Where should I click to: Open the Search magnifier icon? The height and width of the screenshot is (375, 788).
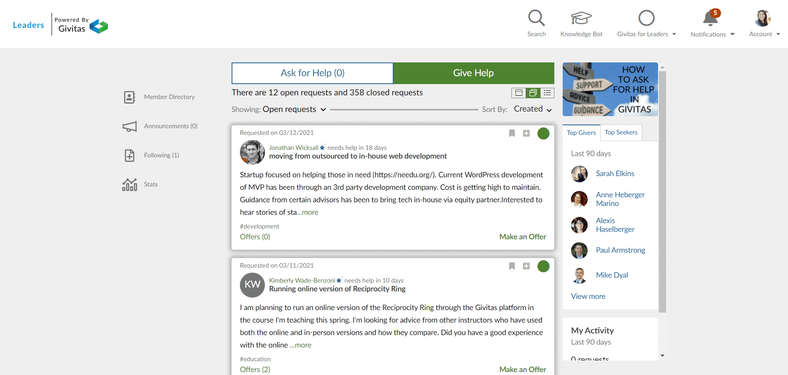pyautogui.click(x=536, y=18)
